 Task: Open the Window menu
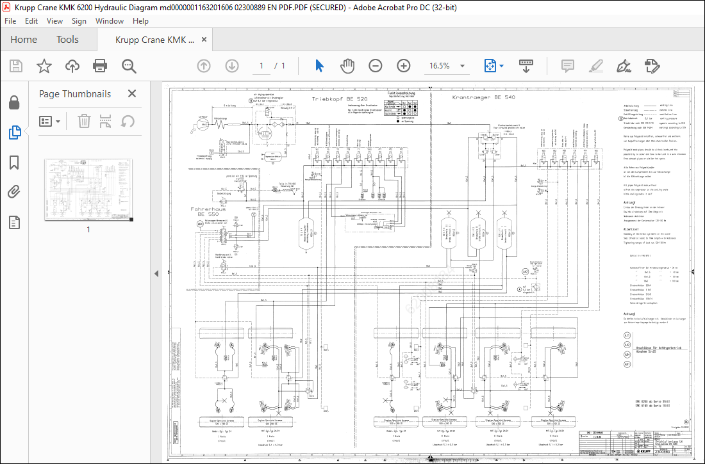pyautogui.click(x=110, y=21)
